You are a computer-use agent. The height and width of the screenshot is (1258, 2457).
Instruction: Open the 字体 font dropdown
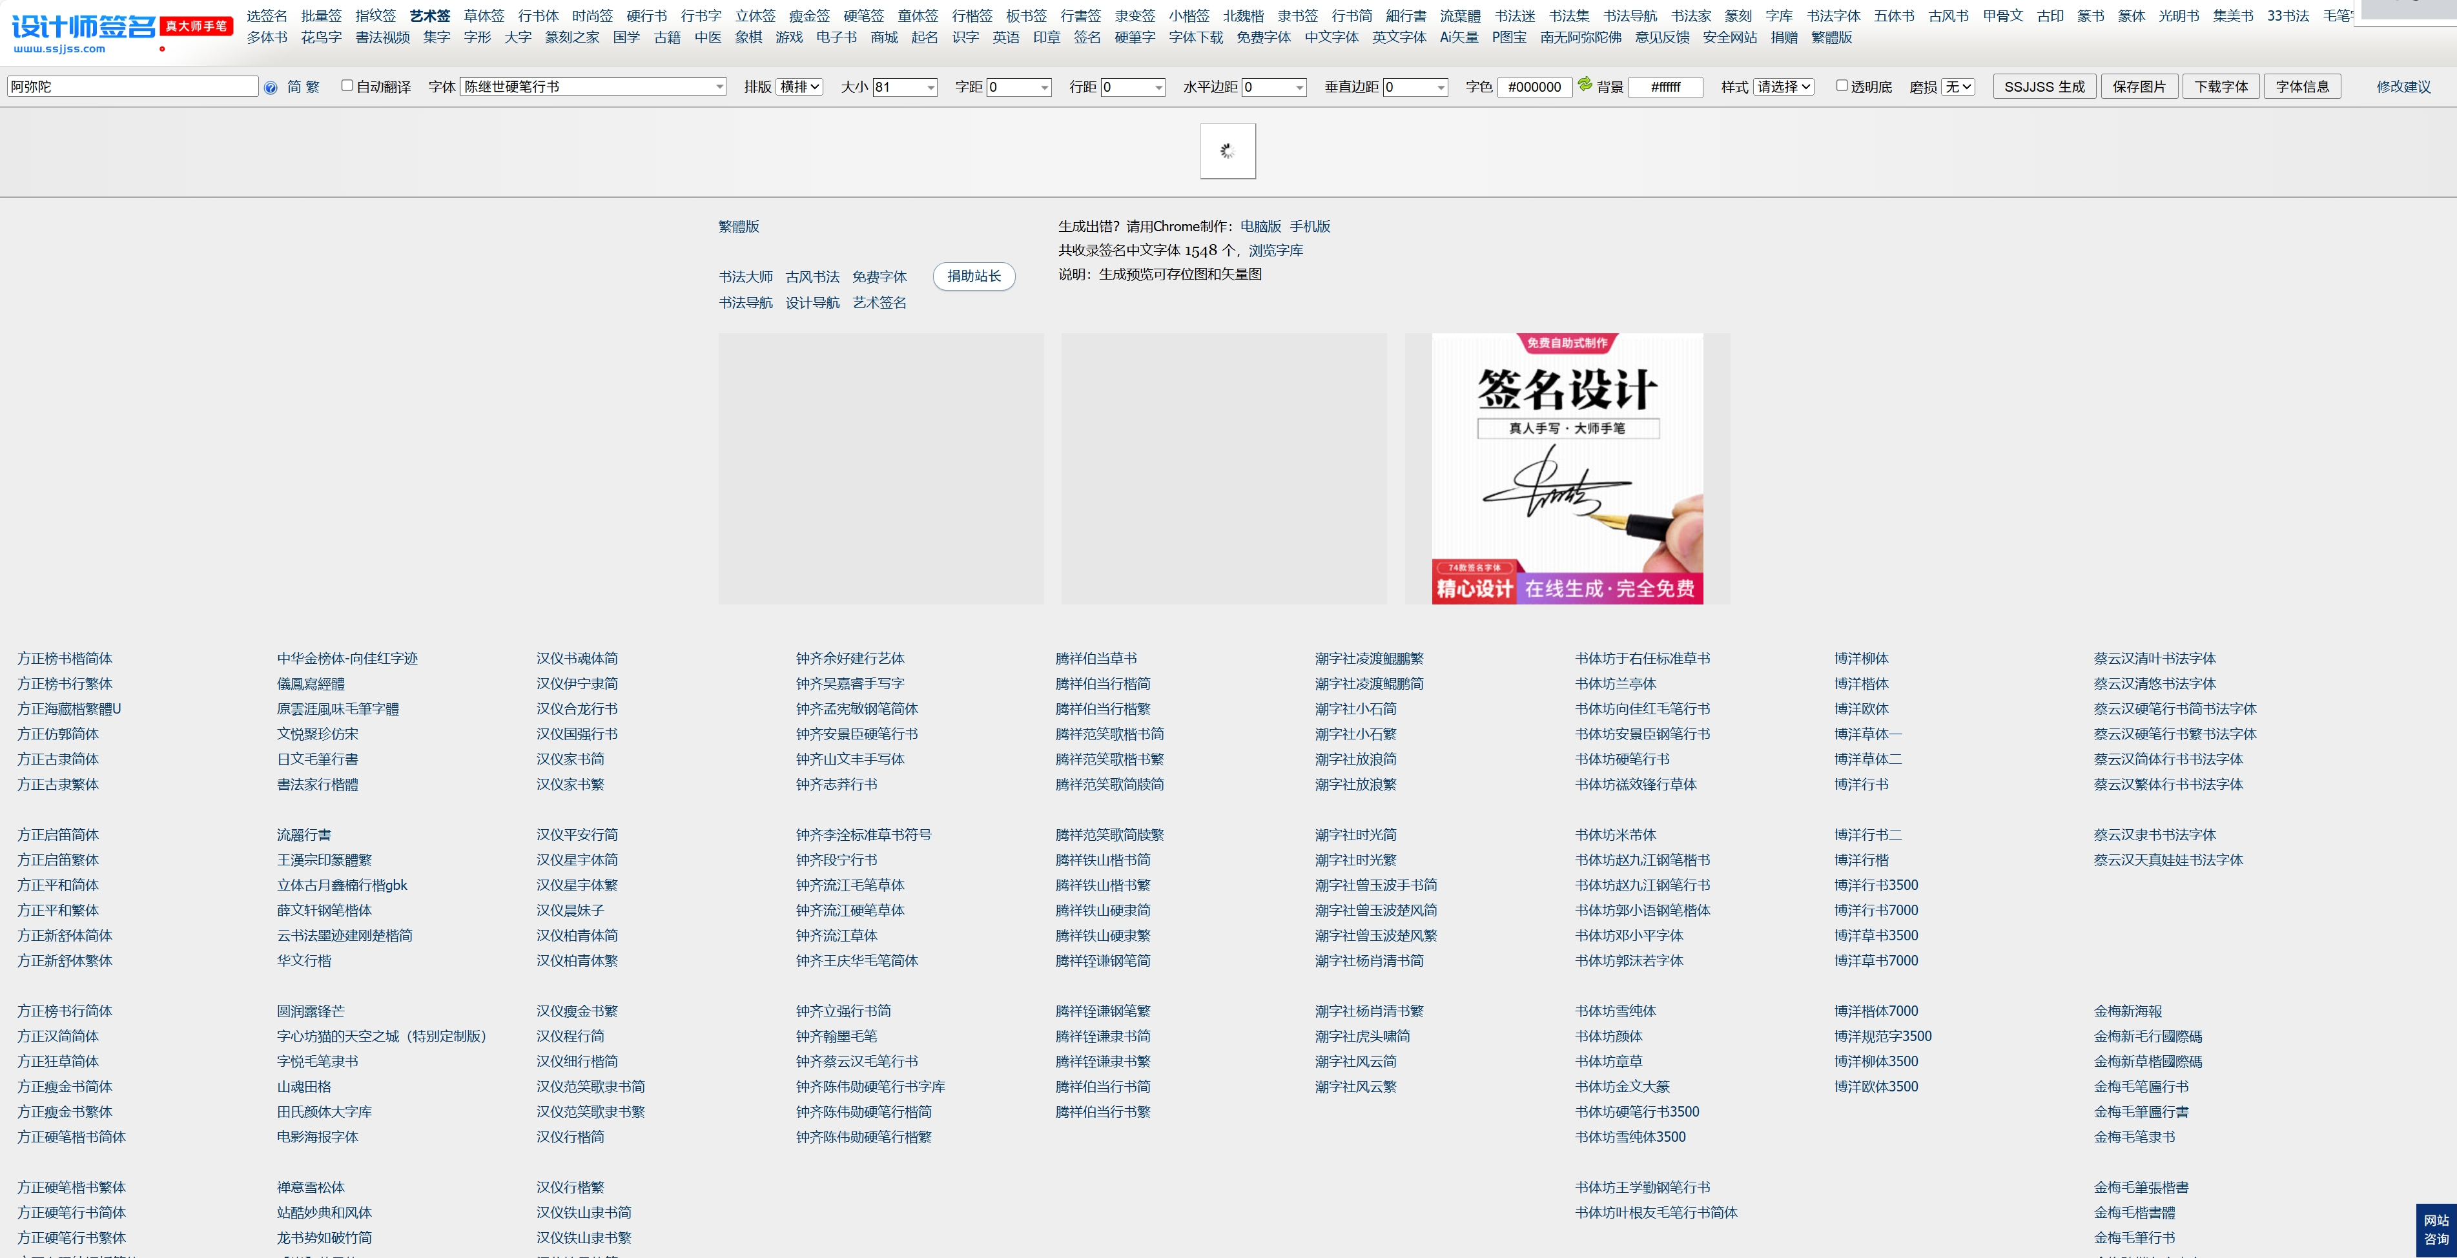coord(592,87)
